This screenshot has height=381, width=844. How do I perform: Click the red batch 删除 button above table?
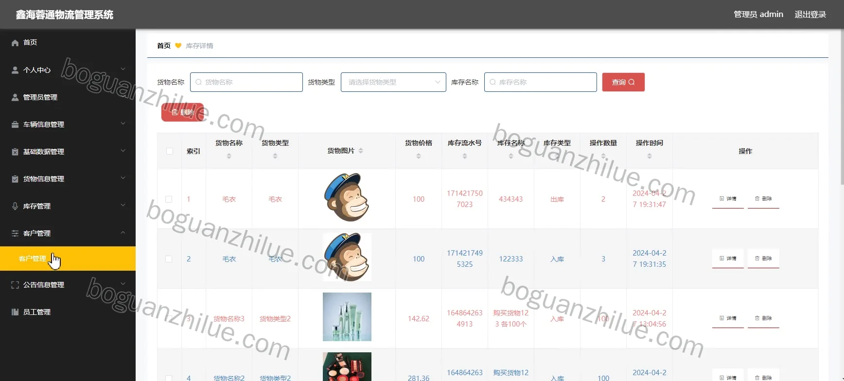pos(183,112)
